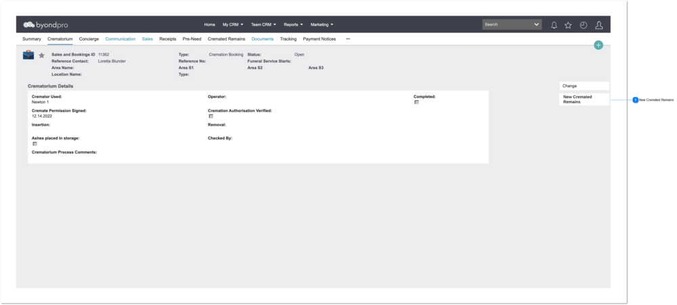The width and height of the screenshot is (677, 305).
Task: Expand the Reports menu
Action: 293,24
